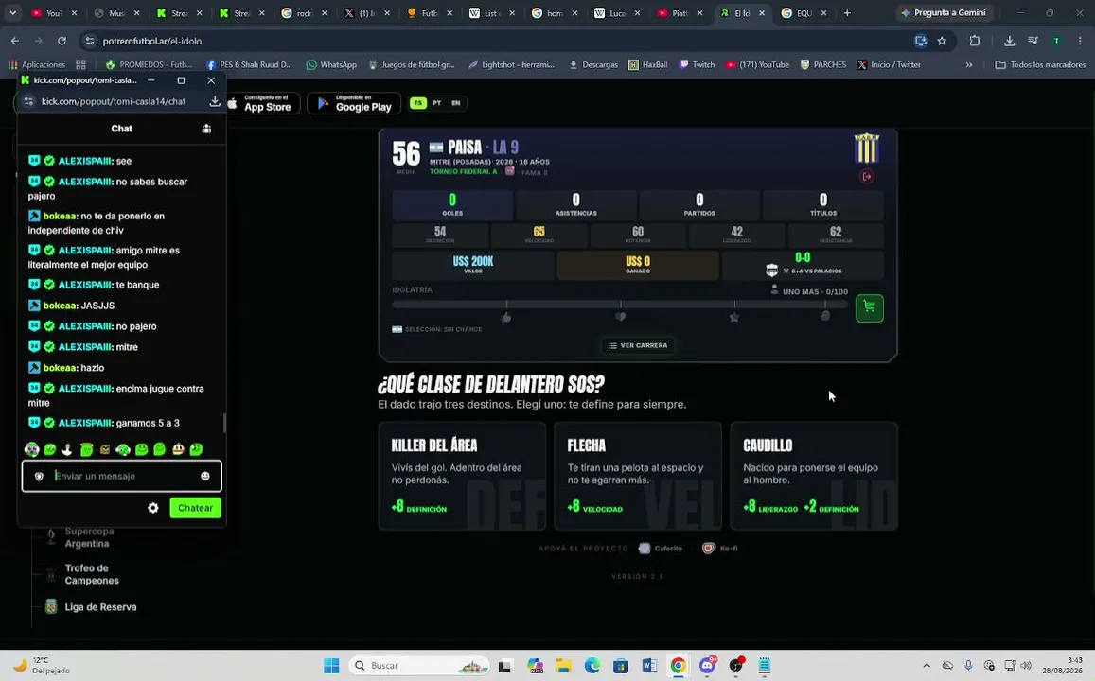Viewport: 1095px width, 681px height.
Task: Click the Windows taskbar Buscar search box
Action: click(420, 666)
